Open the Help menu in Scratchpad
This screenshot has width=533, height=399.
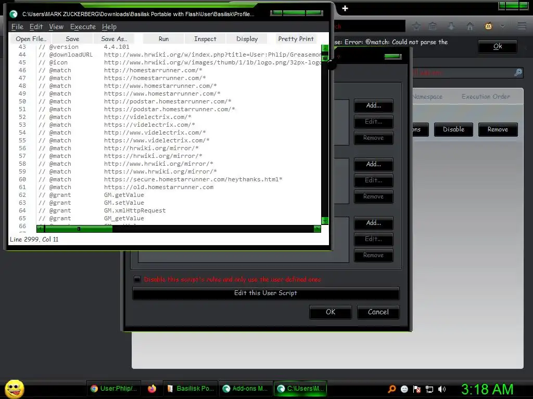coord(109,26)
